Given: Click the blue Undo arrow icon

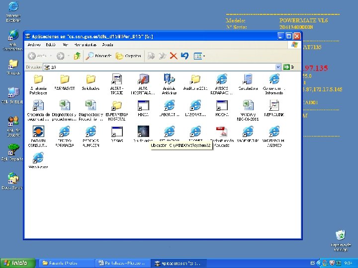Looking at the screenshot, I should (x=184, y=56).
